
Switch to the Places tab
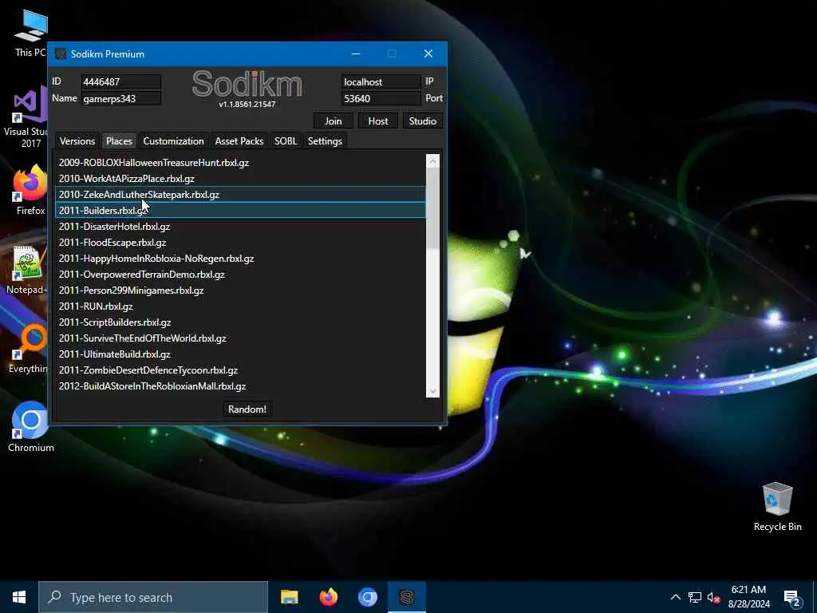(x=119, y=141)
